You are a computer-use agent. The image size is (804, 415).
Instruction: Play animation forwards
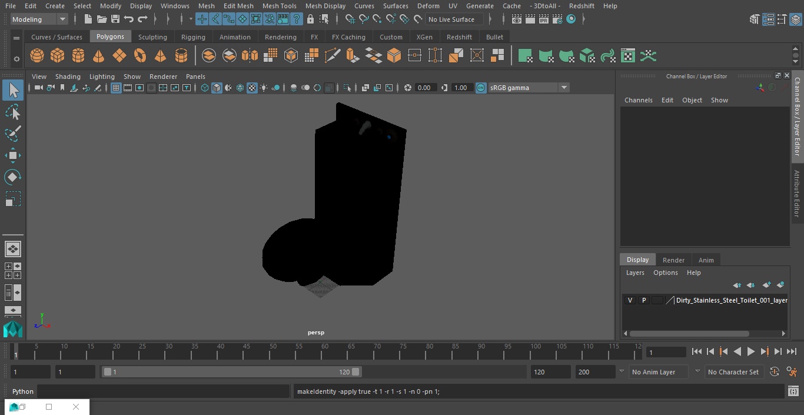coord(751,351)
